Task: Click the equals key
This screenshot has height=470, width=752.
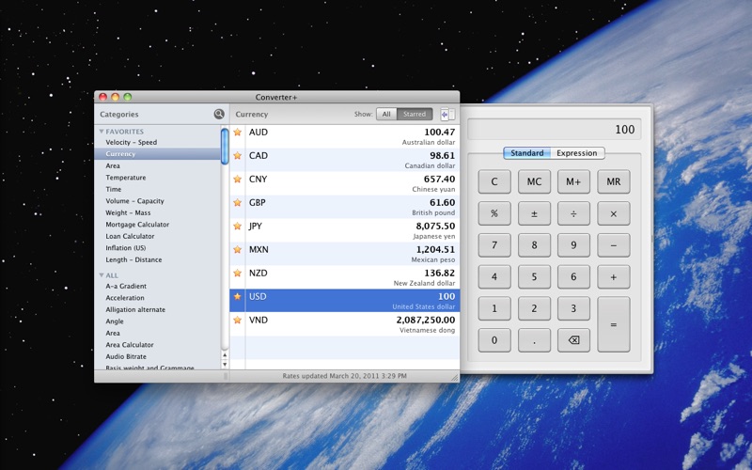Action: tap(614, 324)
